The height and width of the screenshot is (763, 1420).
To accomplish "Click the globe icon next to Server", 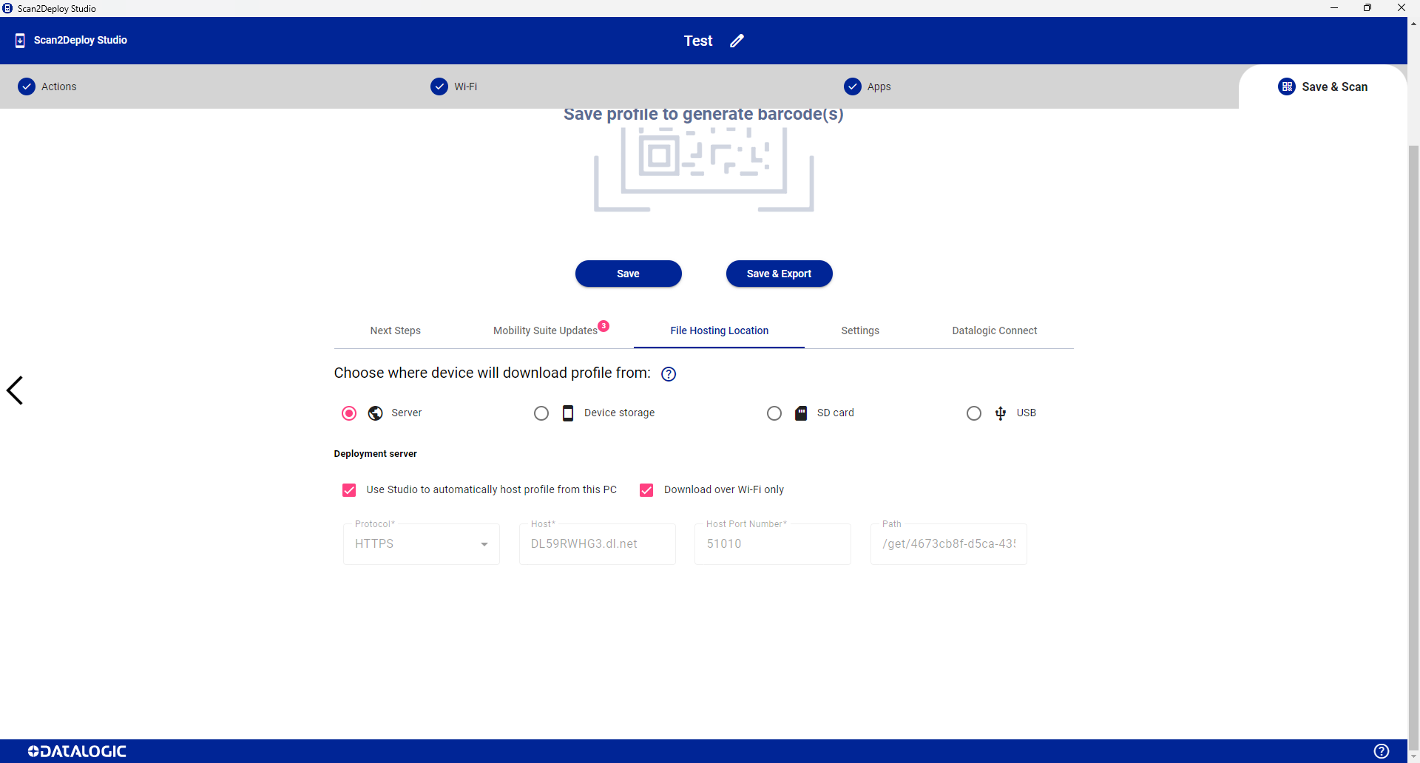I will pos(376,413).
